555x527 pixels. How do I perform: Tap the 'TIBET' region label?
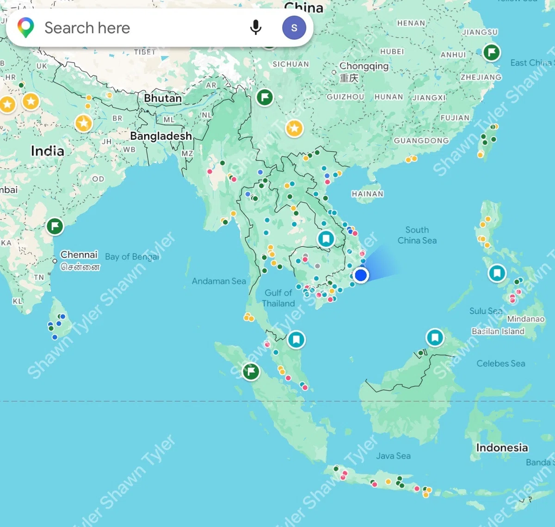145,52
